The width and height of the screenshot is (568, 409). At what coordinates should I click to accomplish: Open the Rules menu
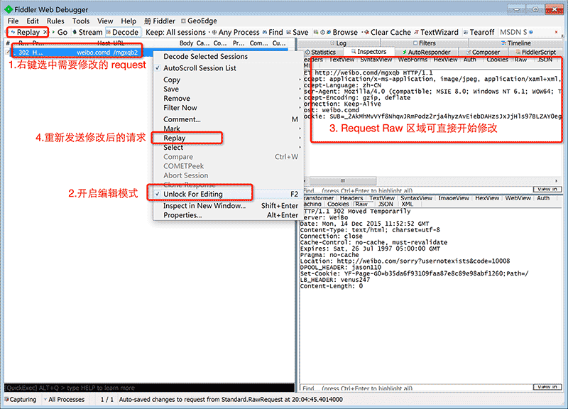pyautogui.click(x=55, y=21)
